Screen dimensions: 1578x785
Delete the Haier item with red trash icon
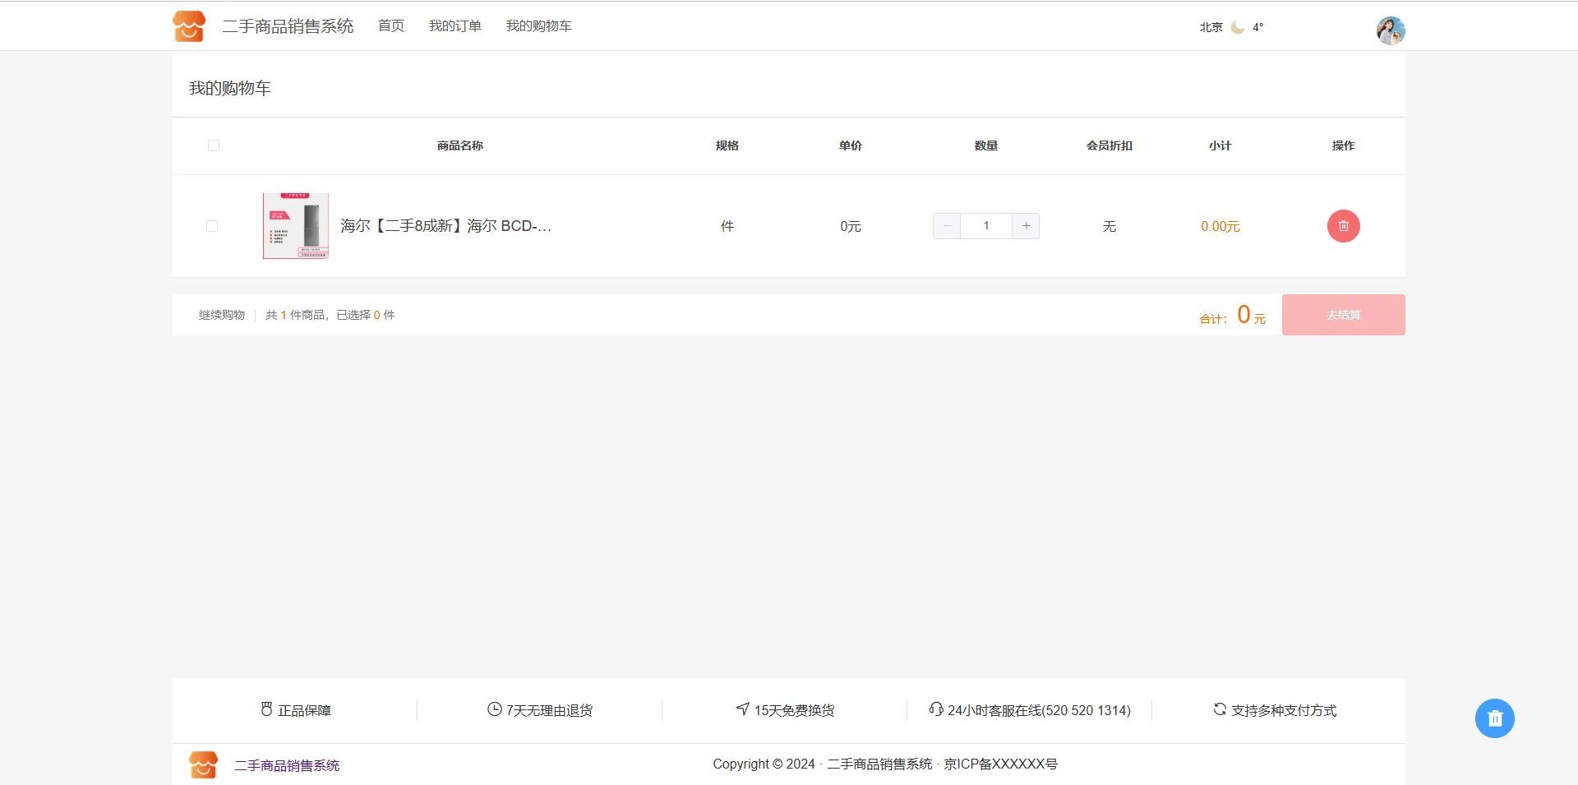(x=1343, y=226)
